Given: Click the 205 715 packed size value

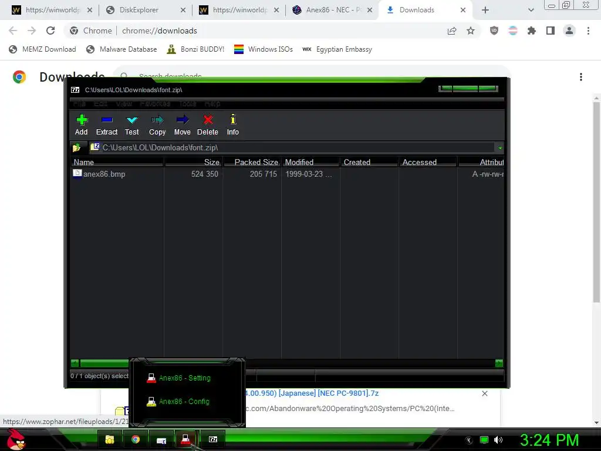Looking at the screenshot, I should 264,174.
